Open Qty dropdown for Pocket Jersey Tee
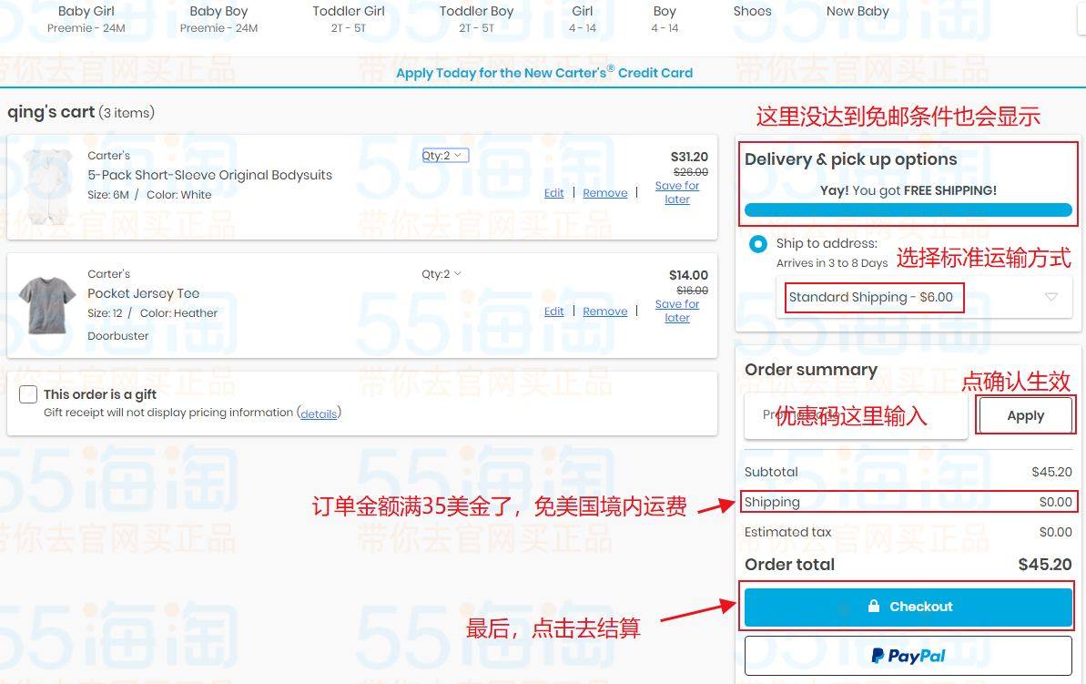 pos(442,274)
